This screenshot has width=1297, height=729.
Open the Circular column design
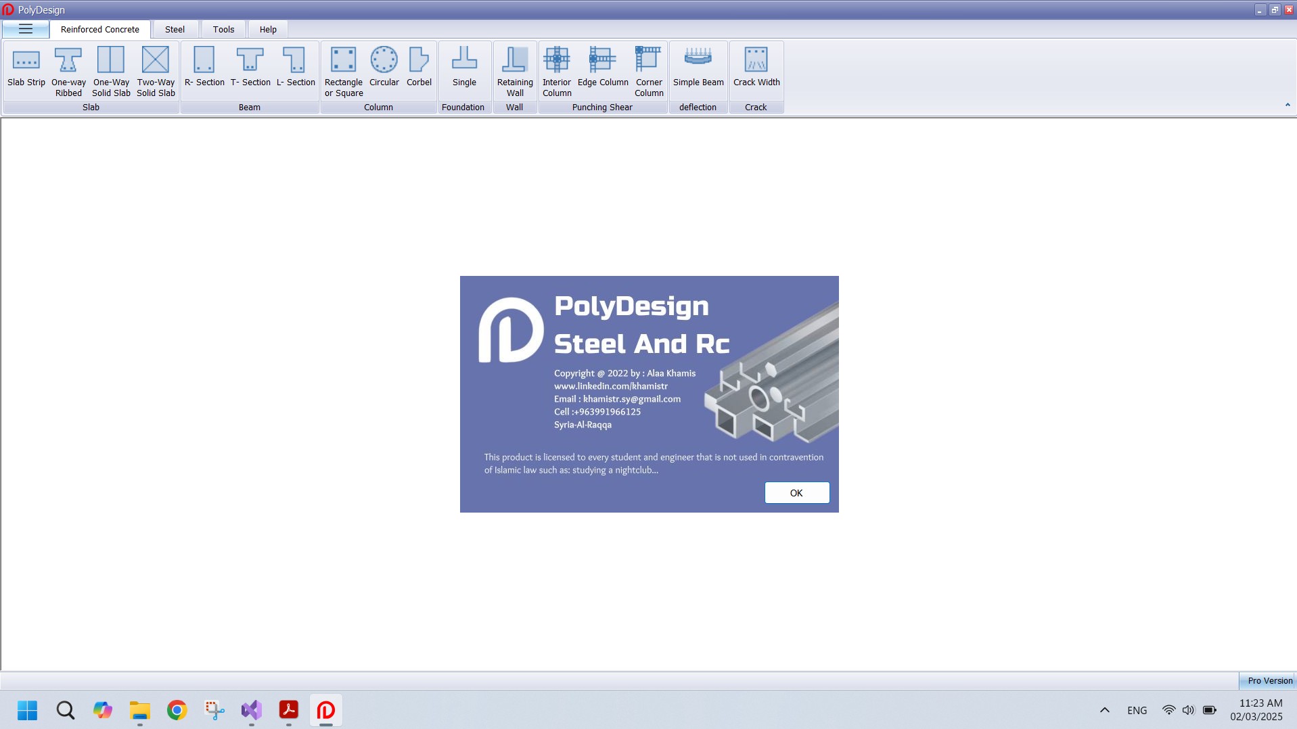click(x=384, y=68)
